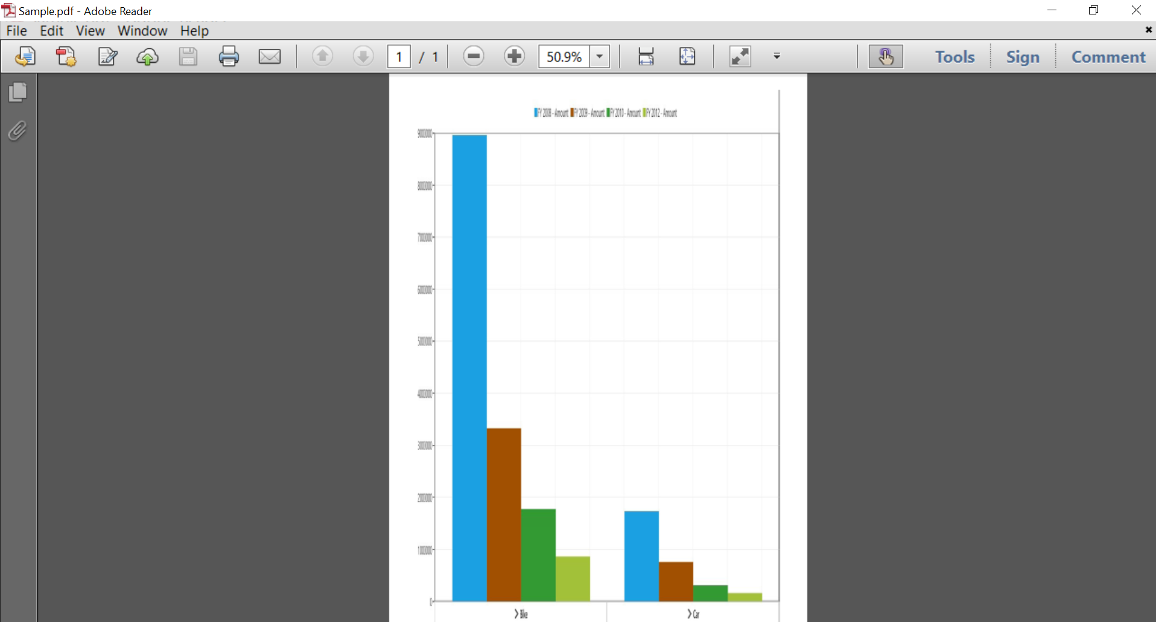
Task: Expand the toolbar options dropdown arrow
Action: click(777, 57)
